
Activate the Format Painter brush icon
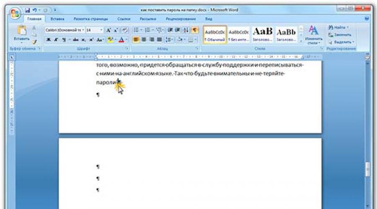[34, 42]
